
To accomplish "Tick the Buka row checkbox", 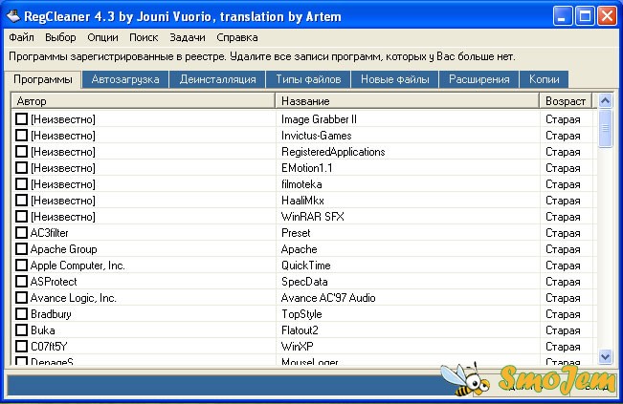I will 21,330.
